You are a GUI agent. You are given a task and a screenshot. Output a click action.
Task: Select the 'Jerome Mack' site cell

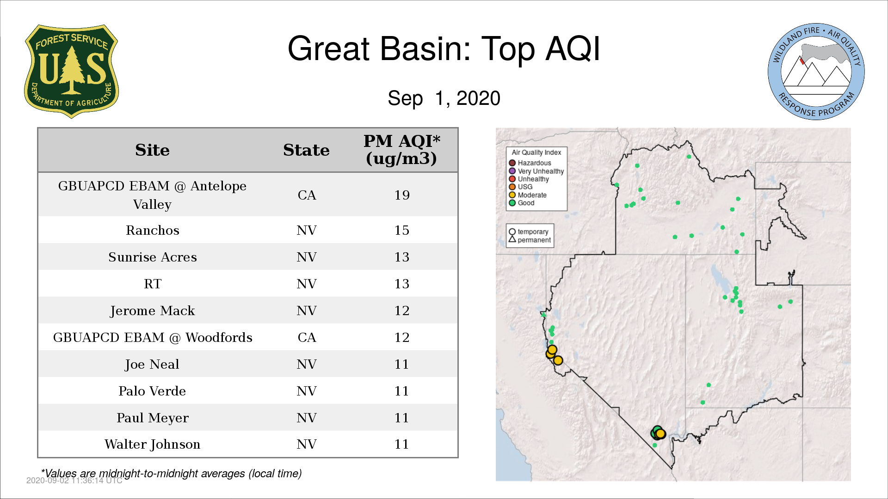click(x=153, y=310)
